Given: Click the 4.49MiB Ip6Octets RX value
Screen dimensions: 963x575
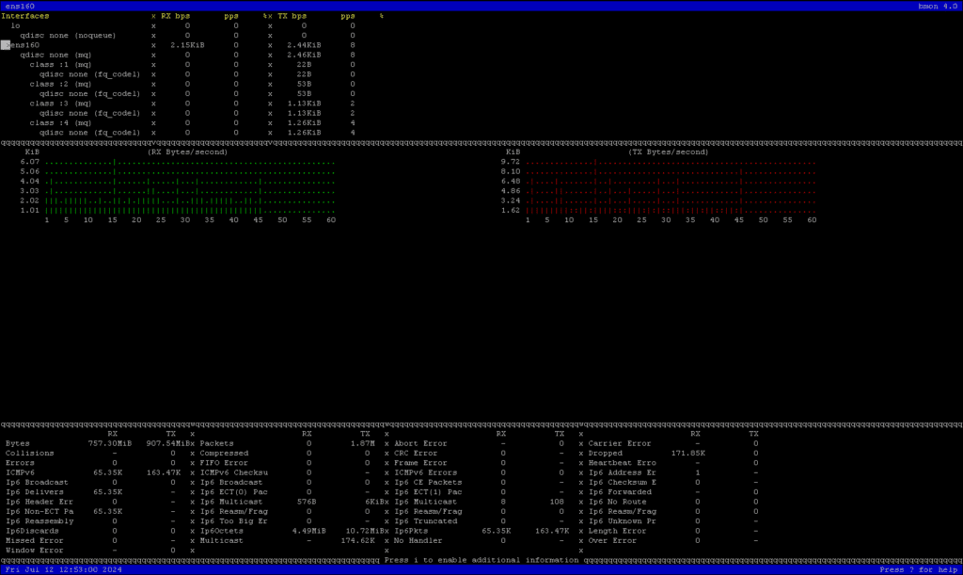Looking at the screenshot, I should click(308, 532).
